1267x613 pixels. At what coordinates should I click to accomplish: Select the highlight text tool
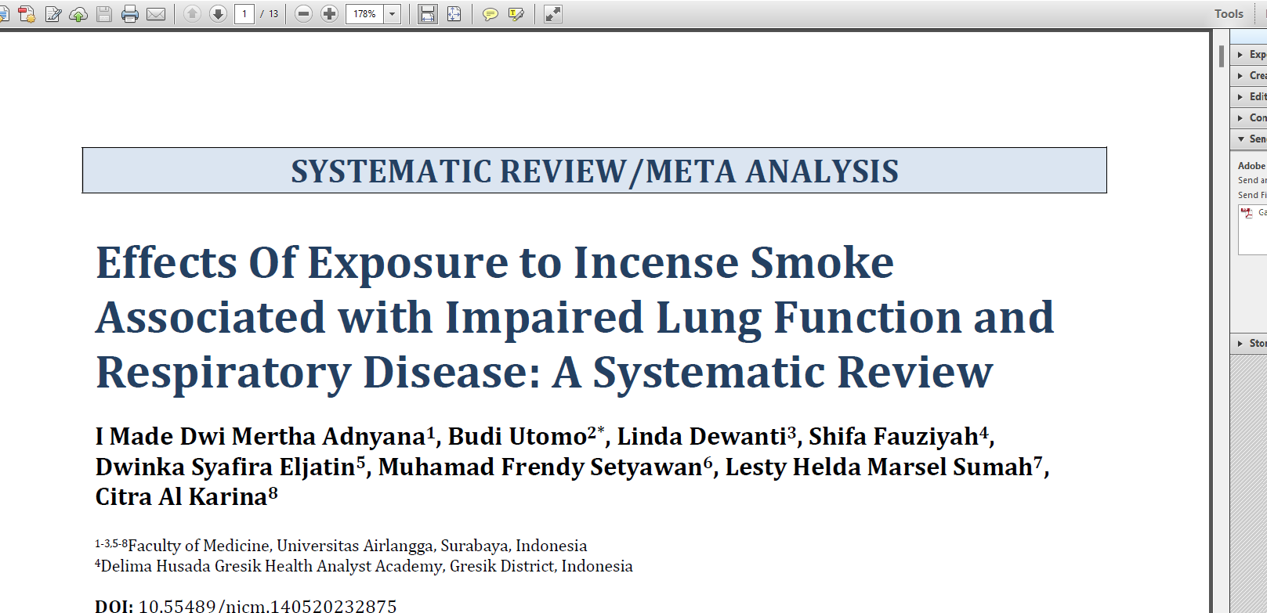click(516, 14)
